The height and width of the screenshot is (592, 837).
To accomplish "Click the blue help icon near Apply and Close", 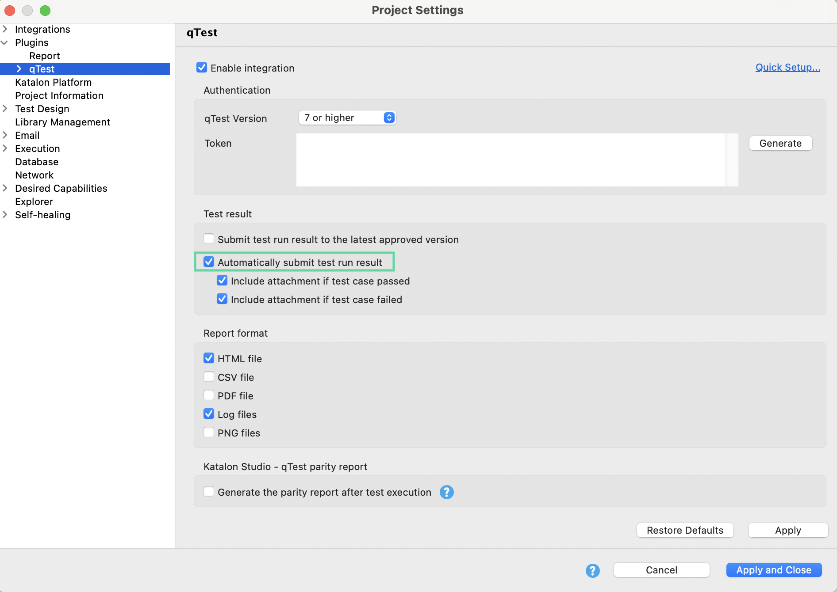I will pos(592,570).
